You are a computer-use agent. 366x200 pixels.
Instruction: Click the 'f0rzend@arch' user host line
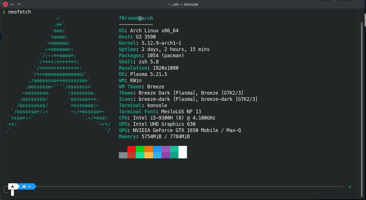pyautogui.click(x=136, y=18)
